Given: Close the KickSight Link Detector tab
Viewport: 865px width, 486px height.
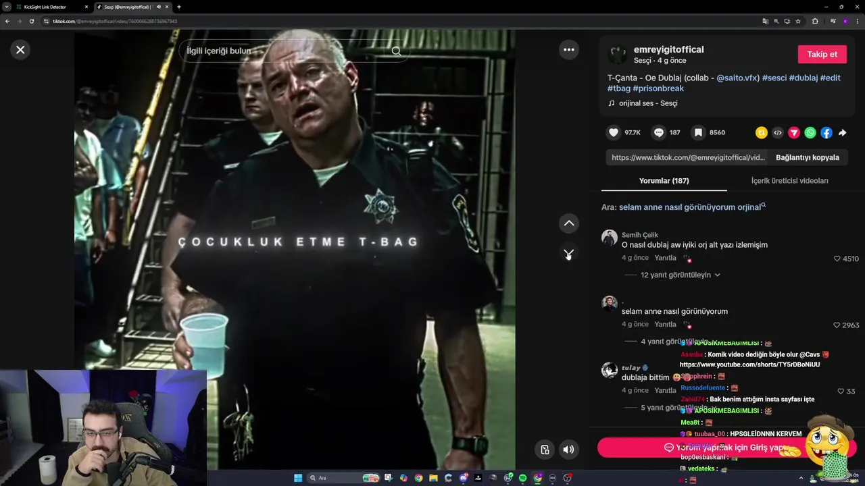Looking at the screenshot, I should (86, 7).
